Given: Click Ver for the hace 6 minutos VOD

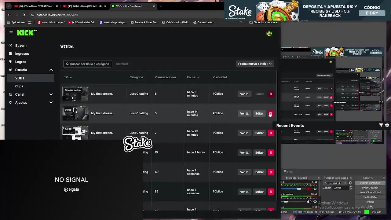Looking at the screenshot, I should (244, 94).
